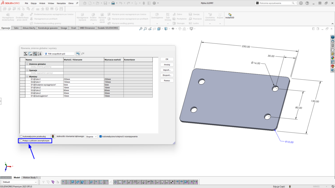
Task: Click the Equations view icon in dialog
Action: 25,54
